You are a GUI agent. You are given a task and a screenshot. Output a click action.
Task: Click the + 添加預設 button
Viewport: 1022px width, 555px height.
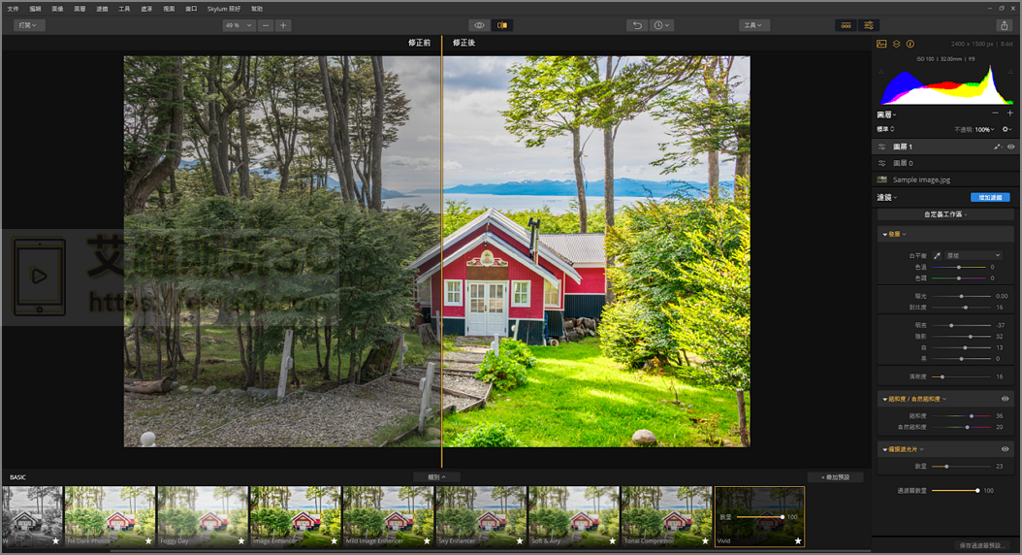[x=836, y=477]
